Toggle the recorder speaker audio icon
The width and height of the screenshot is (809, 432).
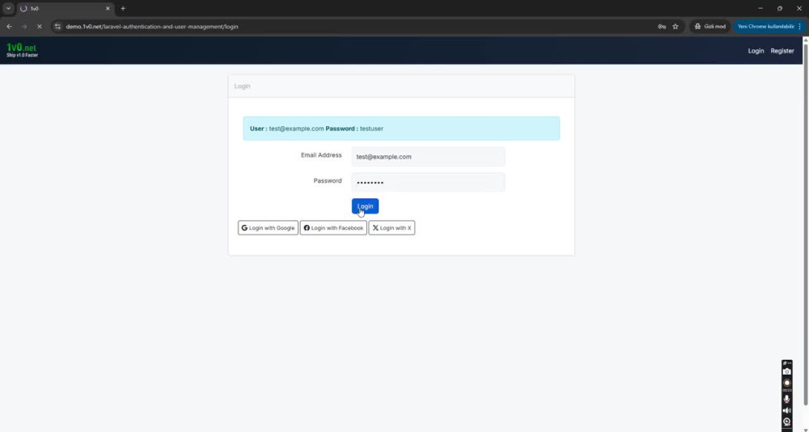[x=787, y=411]
